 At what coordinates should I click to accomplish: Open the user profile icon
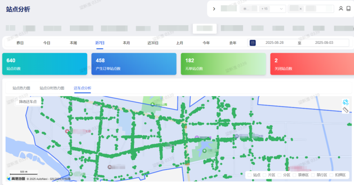(x=341, y=8)
